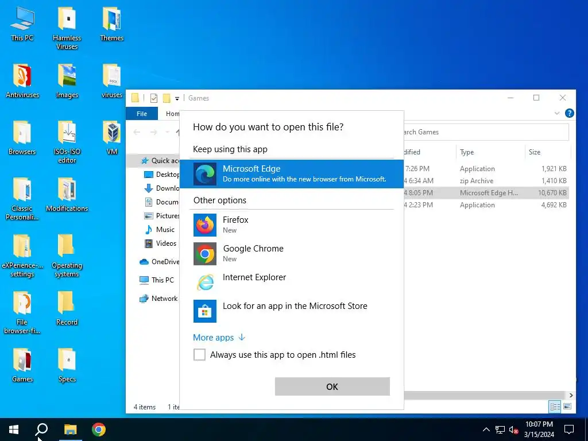Image resolution: width=588 pixels, height=441 pixels.
Task: Go back in File Explorer navigation
Action: 137,132
